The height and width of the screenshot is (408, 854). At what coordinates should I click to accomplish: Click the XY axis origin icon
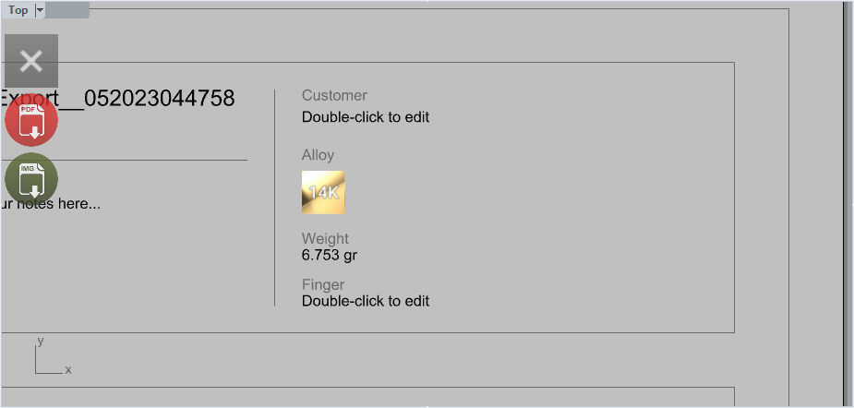point(37,372)
